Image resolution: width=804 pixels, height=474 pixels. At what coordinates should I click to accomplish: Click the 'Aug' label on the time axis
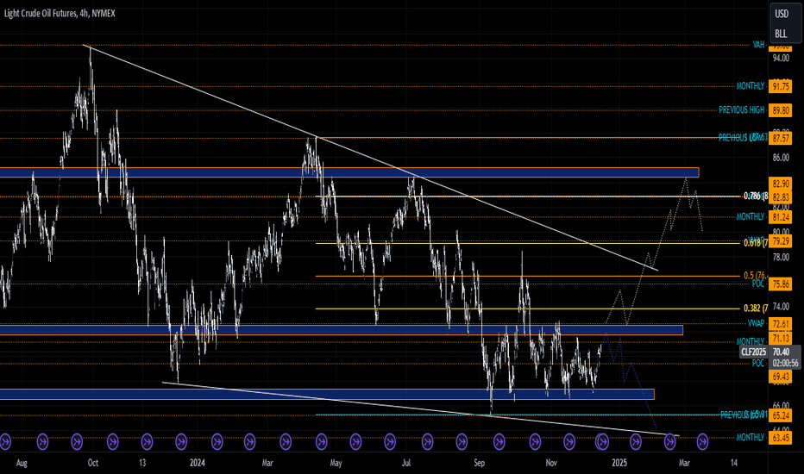coord(22,464)
